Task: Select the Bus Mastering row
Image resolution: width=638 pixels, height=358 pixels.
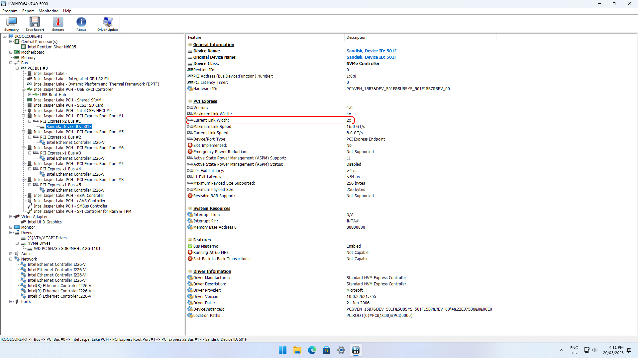Action: (273, 246)
